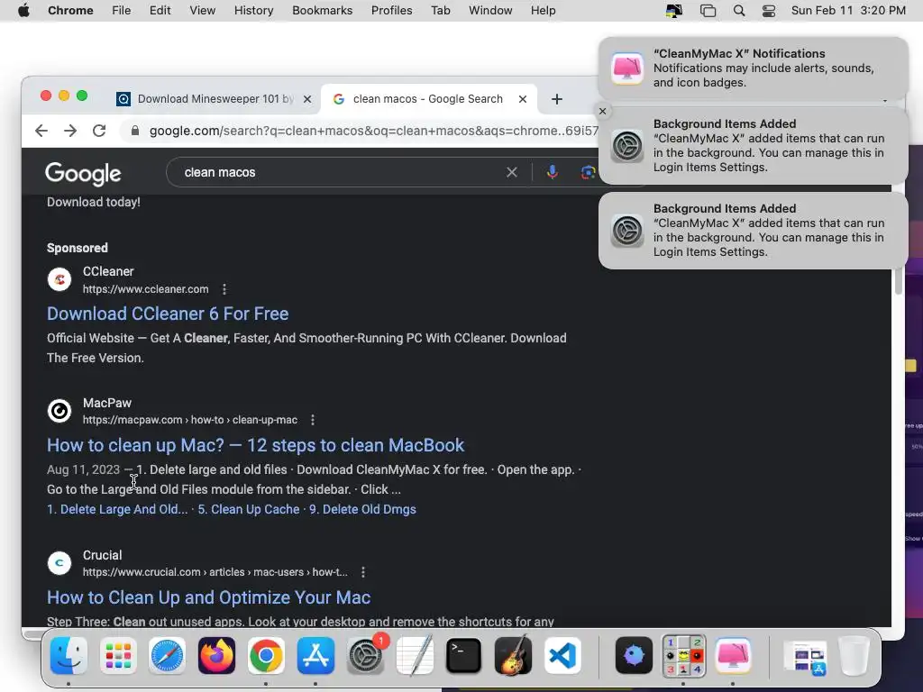923x692 pixels.
Task: Click the screen mirroring menu bar icon
Action: tap(708, 11)
